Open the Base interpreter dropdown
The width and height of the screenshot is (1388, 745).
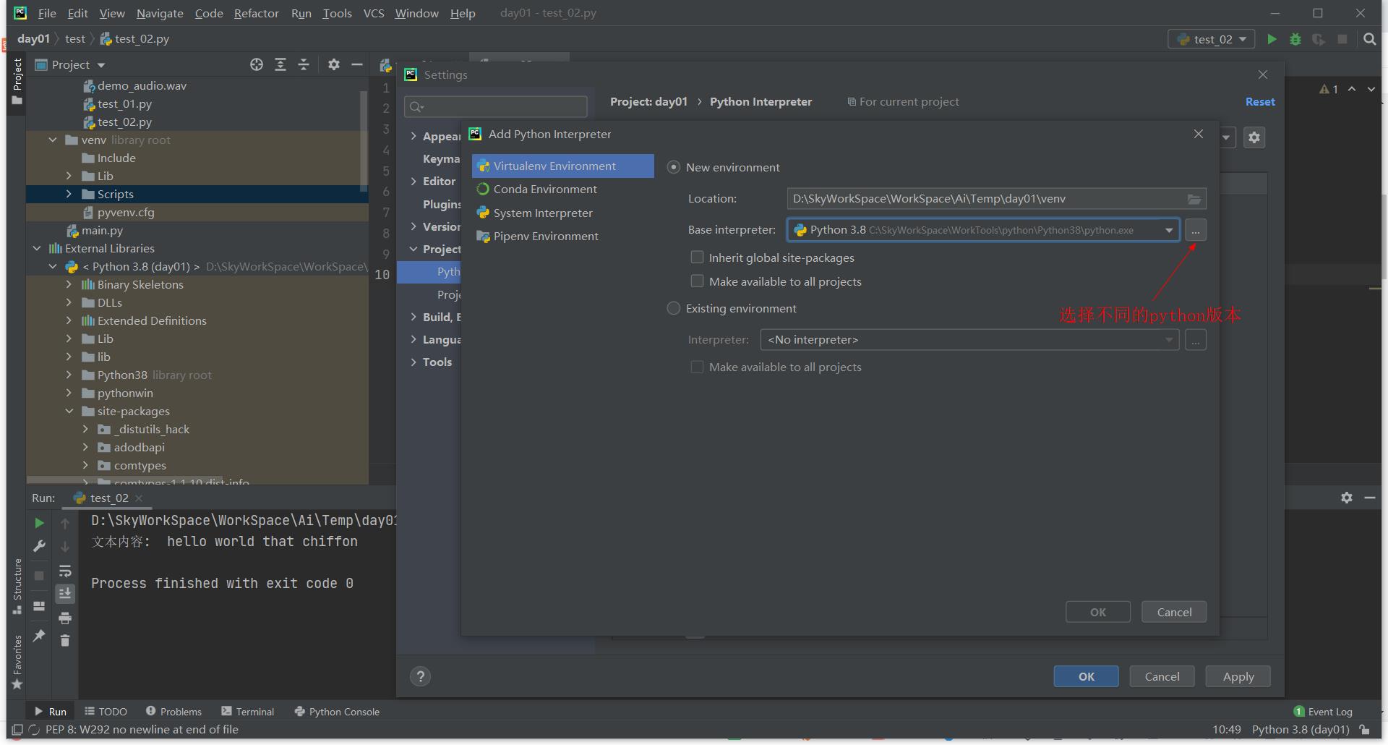(x=1169, y=230)
